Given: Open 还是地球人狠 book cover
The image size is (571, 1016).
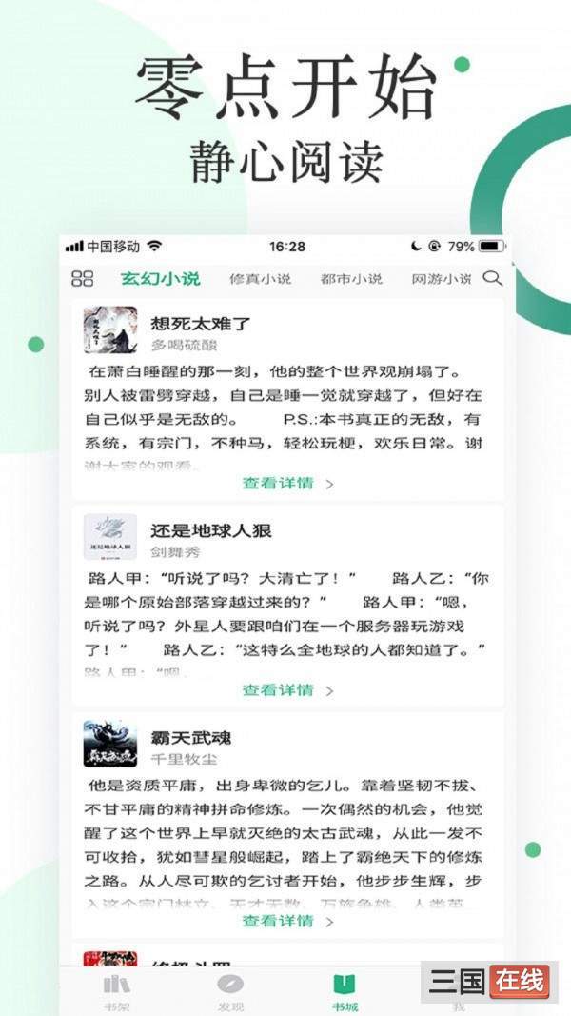Looking at the screenshot, I should pos(110,537).
